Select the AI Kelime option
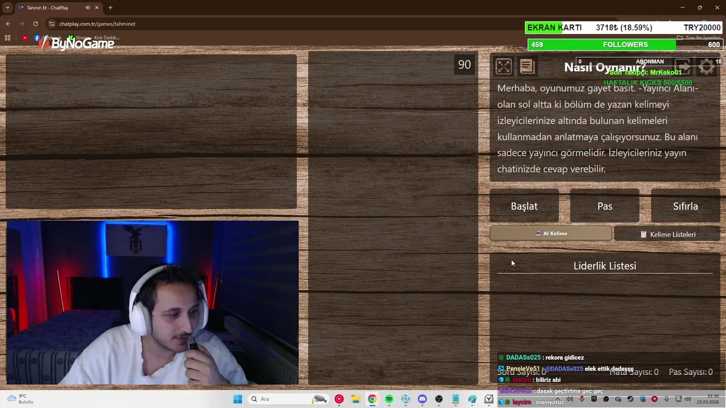 (551, 233)
